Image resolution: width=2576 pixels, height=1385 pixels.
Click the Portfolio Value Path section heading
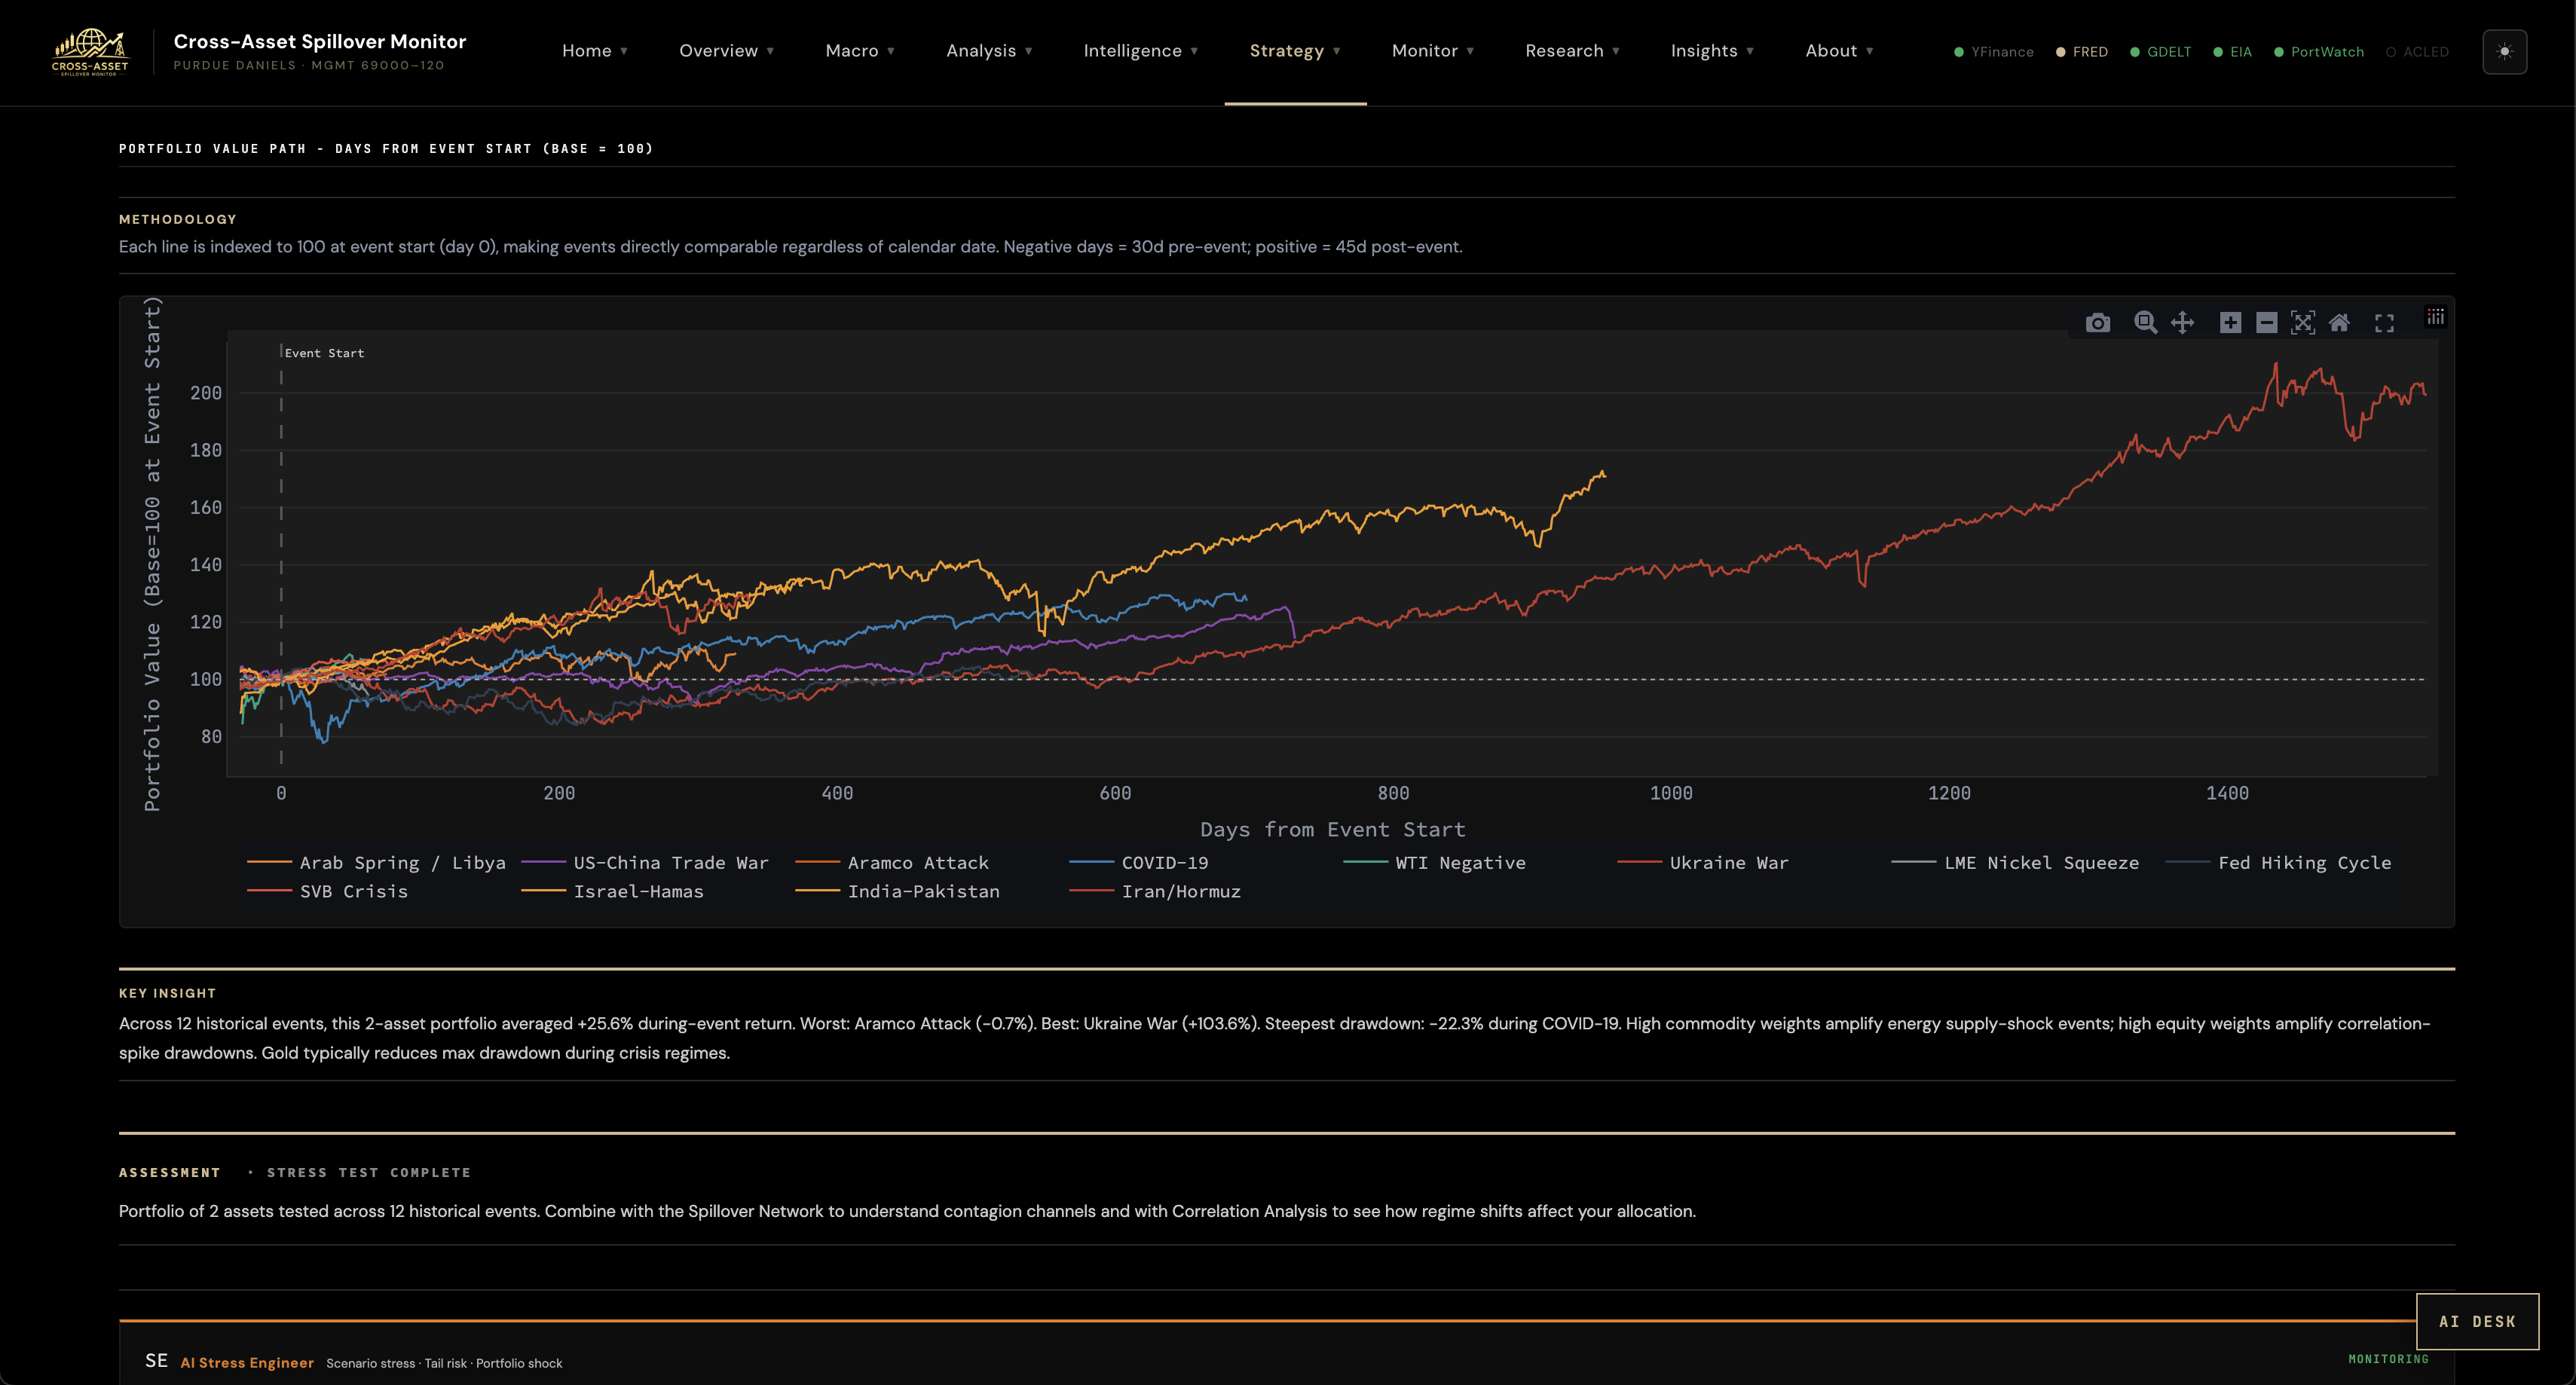386,148
